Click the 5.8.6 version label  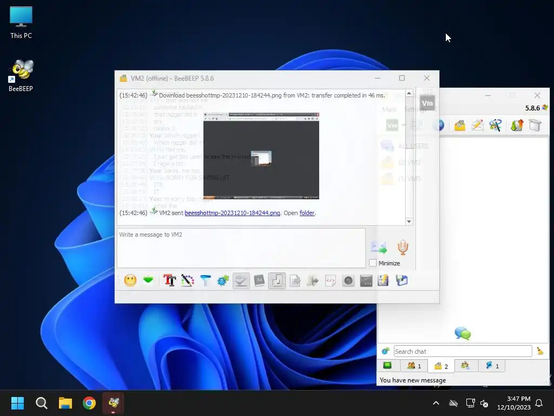[532, 108]
